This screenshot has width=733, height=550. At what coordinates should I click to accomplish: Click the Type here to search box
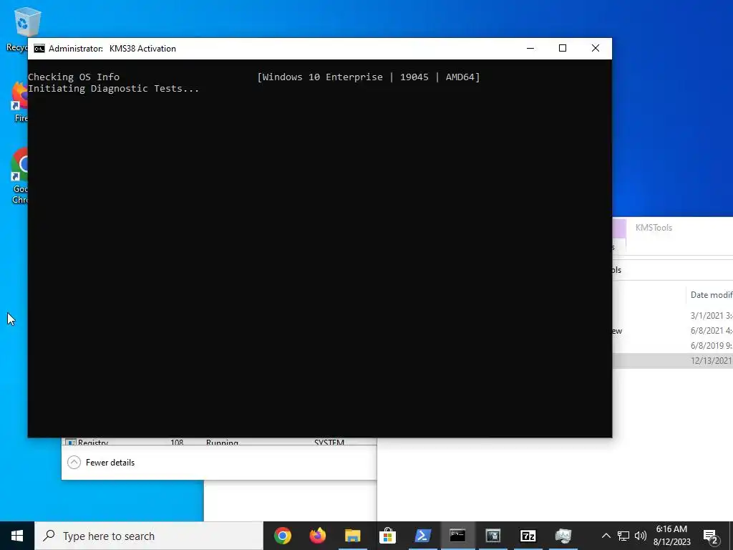pyautogui.click(x=149, y=536)
